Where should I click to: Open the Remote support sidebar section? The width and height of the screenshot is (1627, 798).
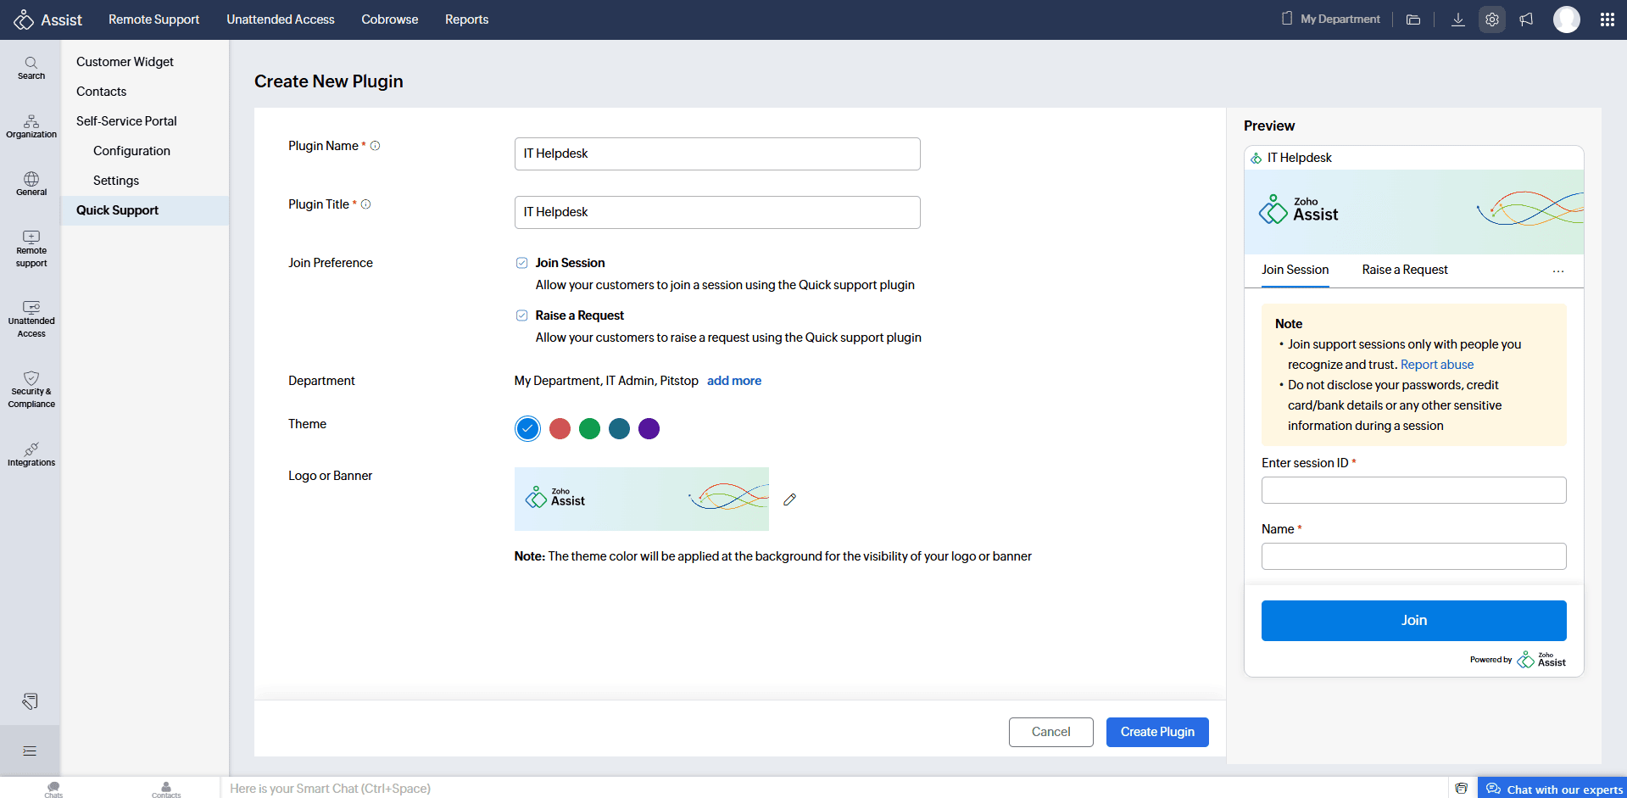[x=31, y=249]
